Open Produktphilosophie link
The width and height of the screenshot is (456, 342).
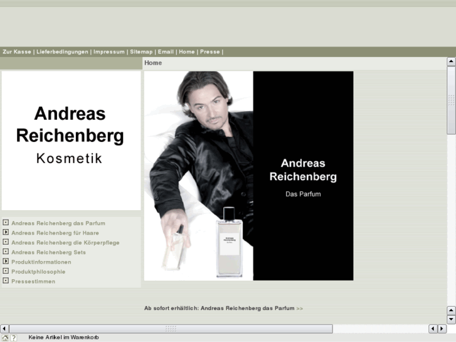point(38,272)
